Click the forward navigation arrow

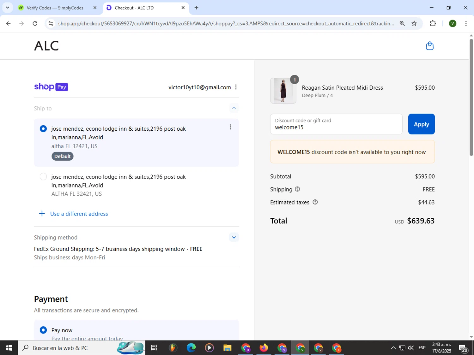pyautogui.click(x=21, y=23)
